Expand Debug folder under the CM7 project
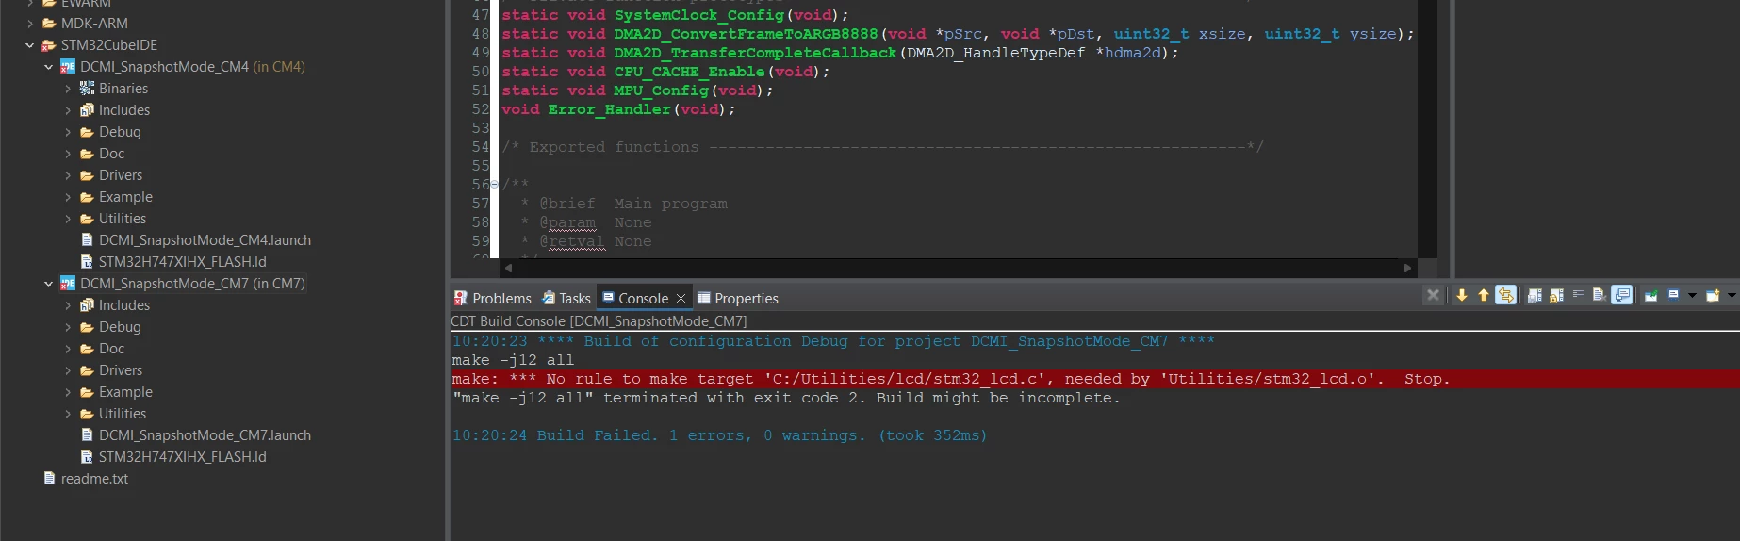 68,326
